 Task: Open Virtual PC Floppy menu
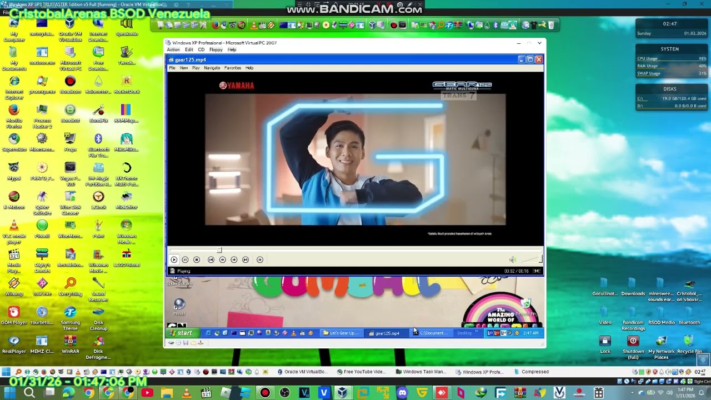[x=216, y=50]
